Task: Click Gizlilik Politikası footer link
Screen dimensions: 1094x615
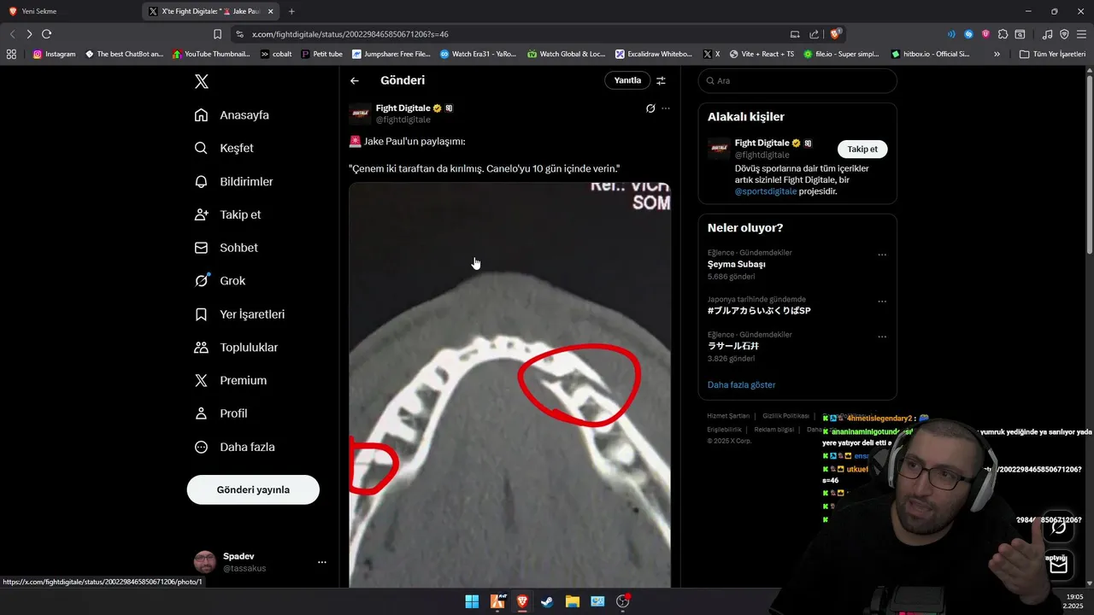Action: click(x=785, y=416)
